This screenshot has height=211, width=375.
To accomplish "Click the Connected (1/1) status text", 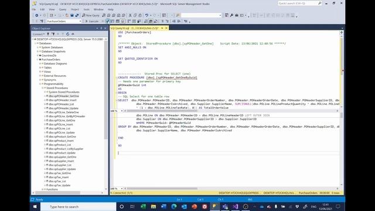I will [x=122, y=193].
